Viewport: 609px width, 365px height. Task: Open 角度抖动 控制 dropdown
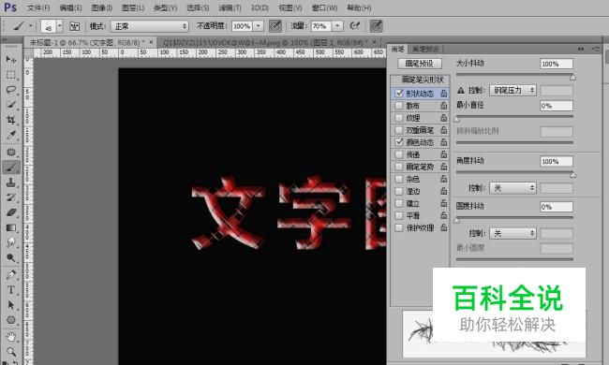point(512,188)
